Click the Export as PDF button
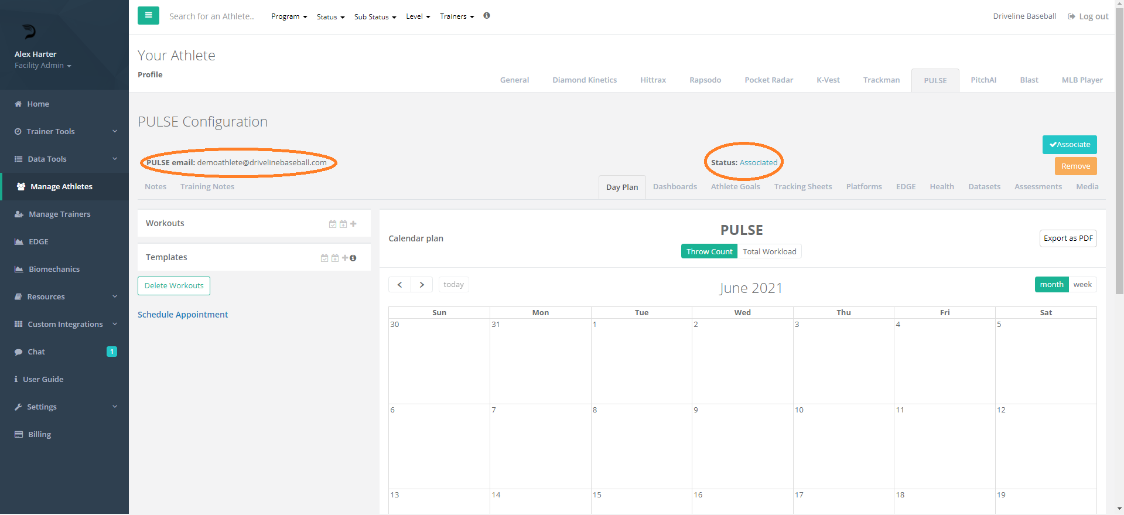The image size is (1124, 515). 1068,238
